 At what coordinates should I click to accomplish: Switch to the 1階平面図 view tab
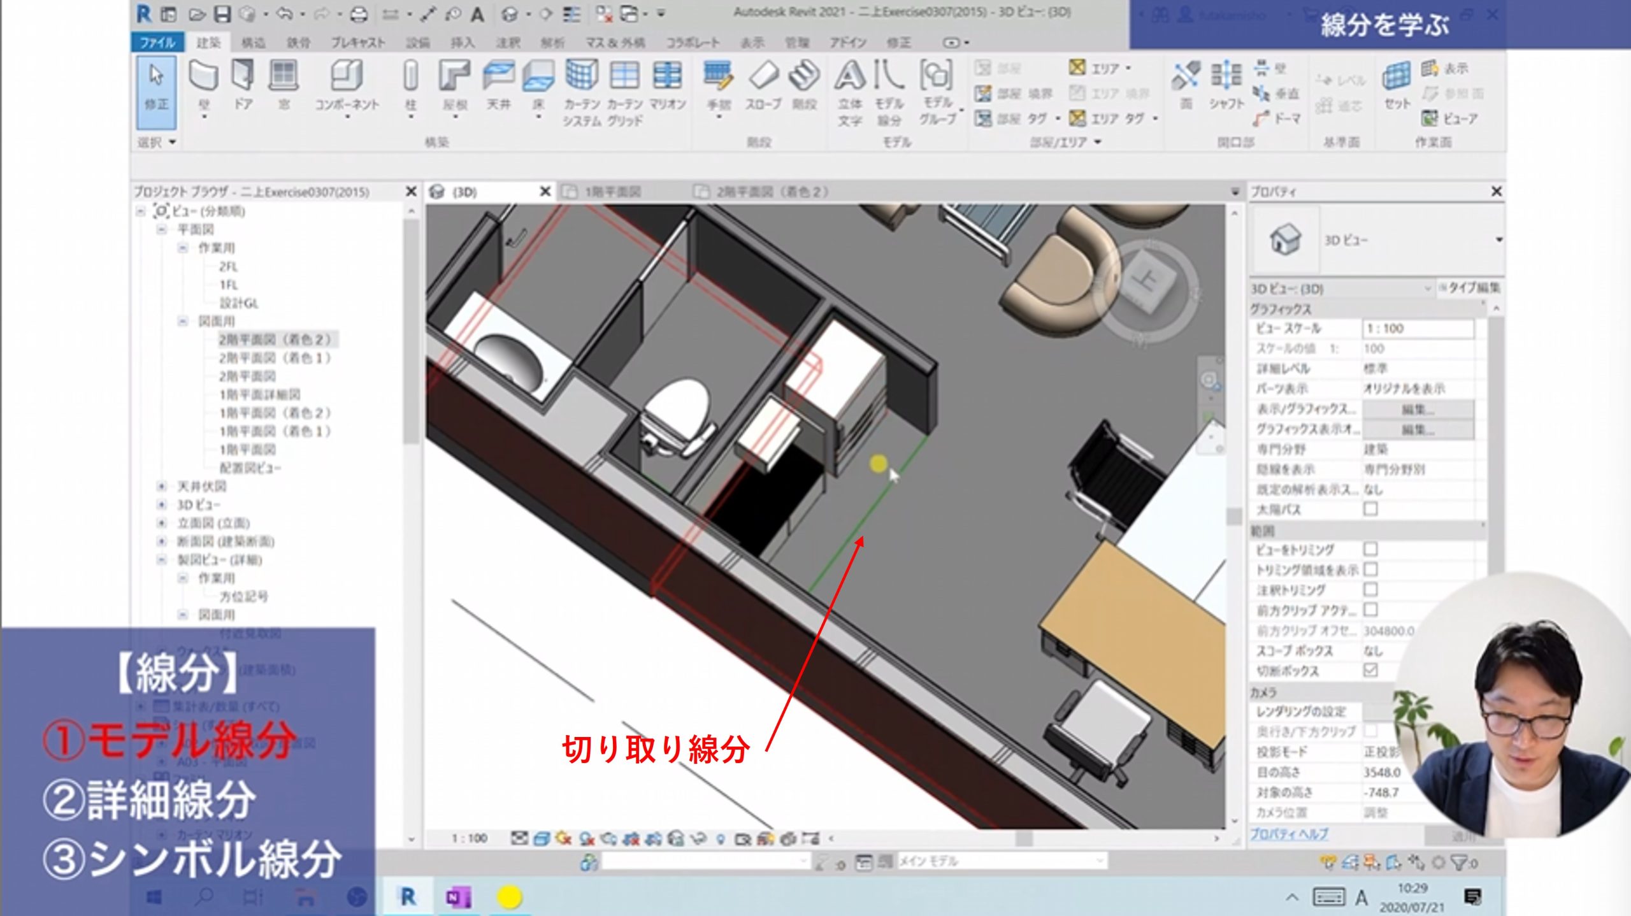(x=612, y=192)
